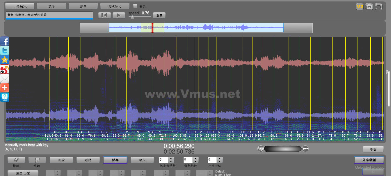Switch to the 波形 waveform view

coord(51,6)
